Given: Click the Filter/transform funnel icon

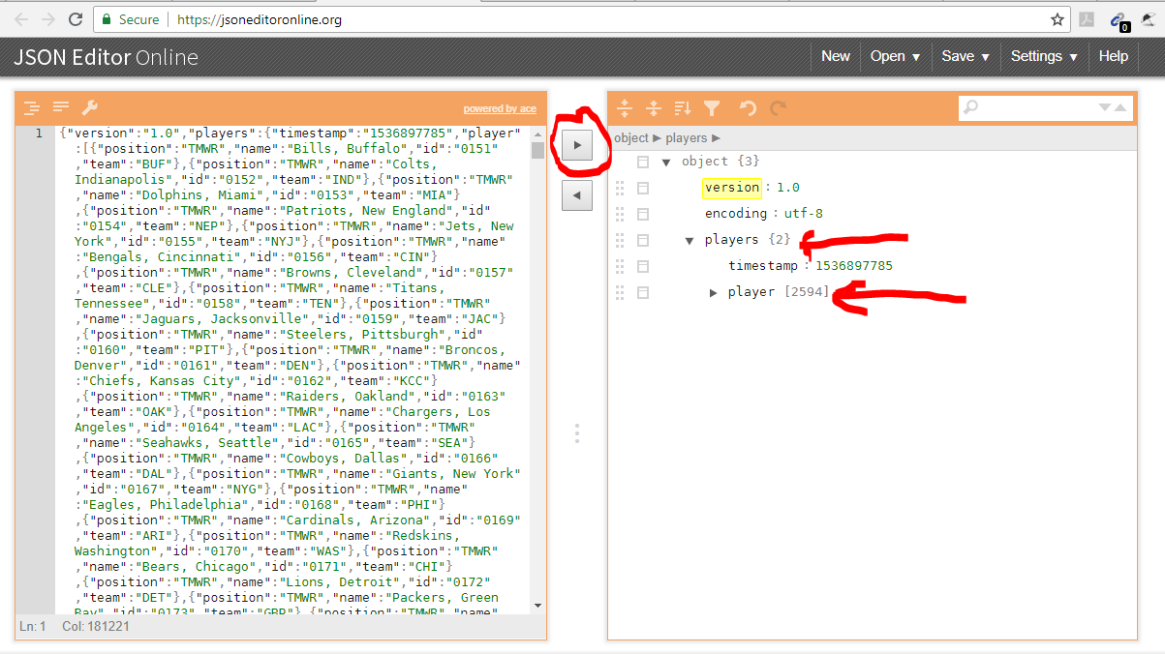Looking at the screenshot, I should [x=713, y=107].
